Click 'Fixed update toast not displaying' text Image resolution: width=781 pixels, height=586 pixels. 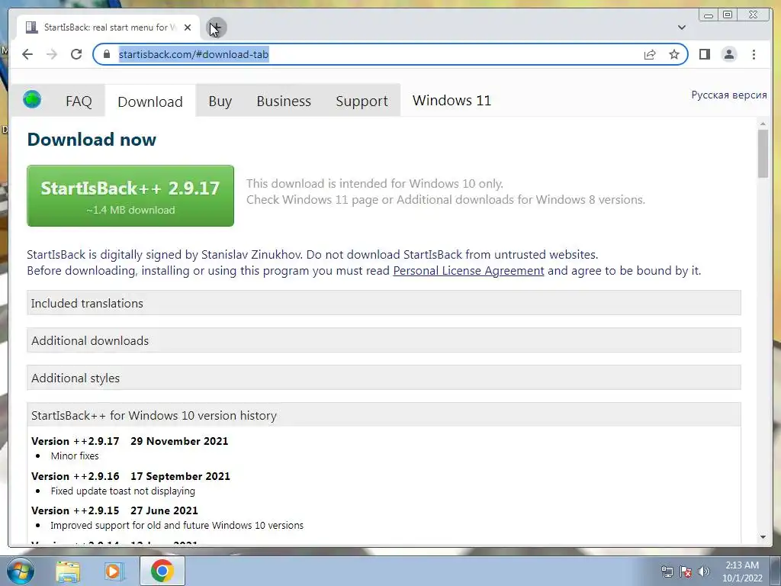click(123, 491)
